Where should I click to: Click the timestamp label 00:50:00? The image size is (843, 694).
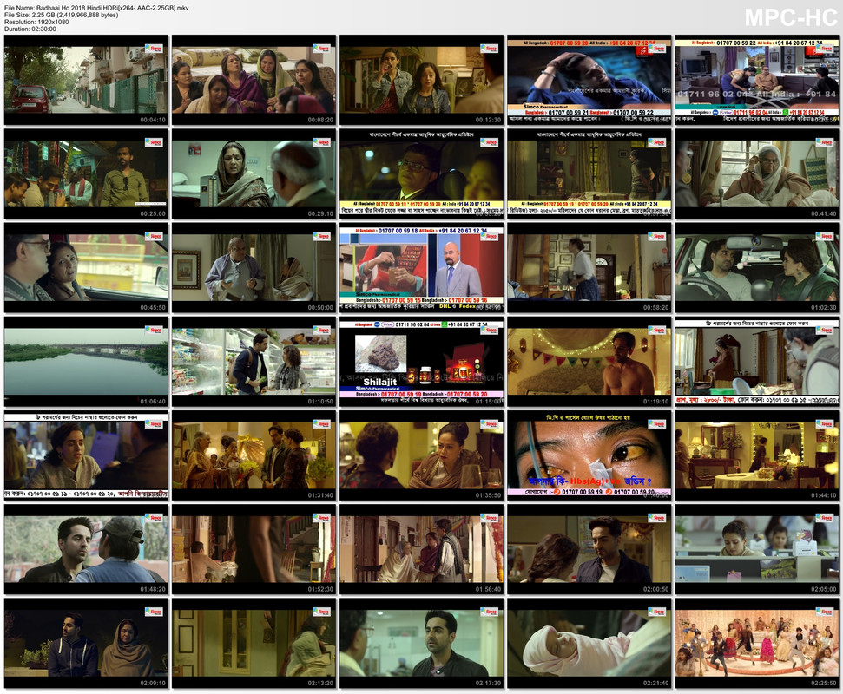(x=321, y=308)
